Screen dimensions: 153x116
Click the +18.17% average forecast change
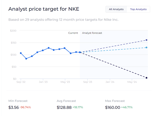click(x=78, y=107)
